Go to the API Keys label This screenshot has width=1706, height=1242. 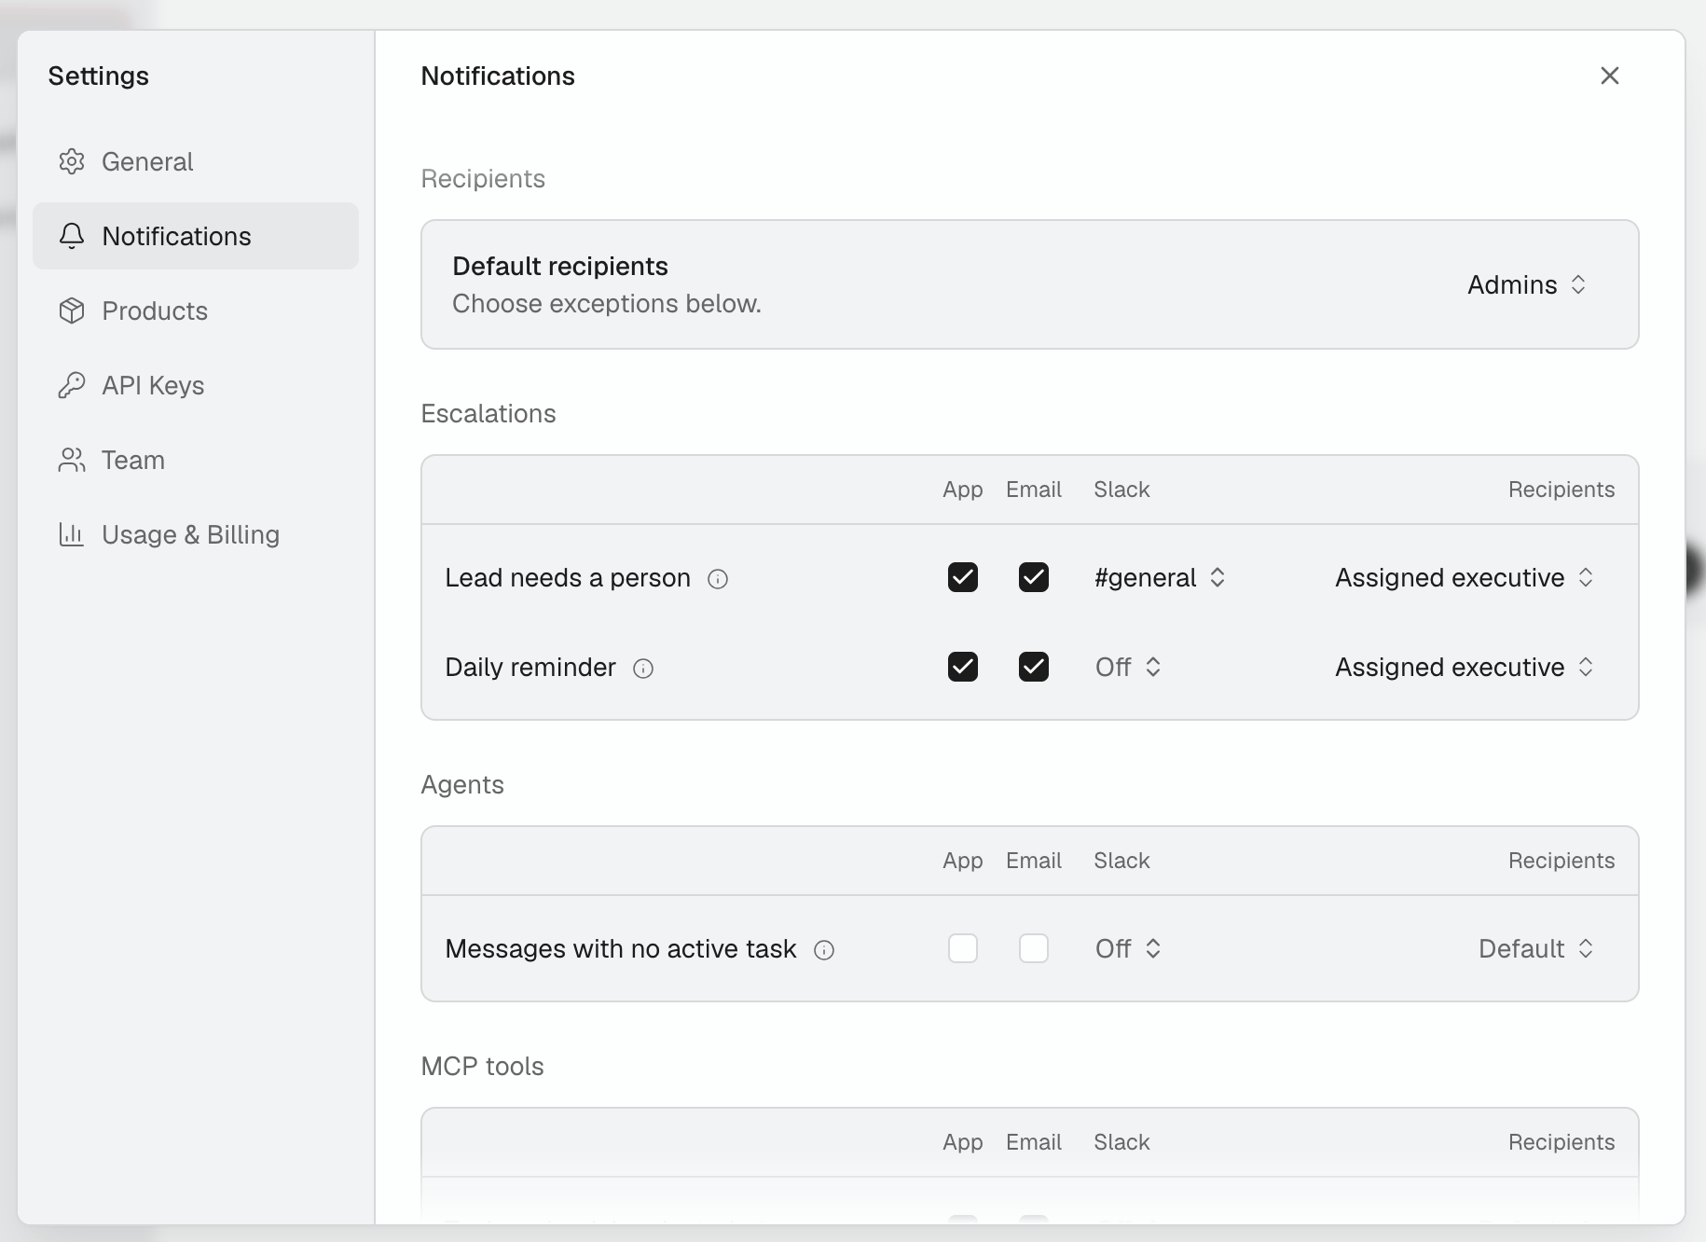tap(153, 385)
